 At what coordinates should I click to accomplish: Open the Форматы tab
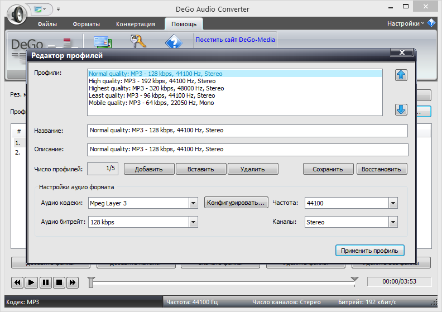tap(87, 24)
